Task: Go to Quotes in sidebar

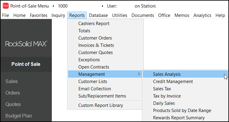Action: point(13,104)
